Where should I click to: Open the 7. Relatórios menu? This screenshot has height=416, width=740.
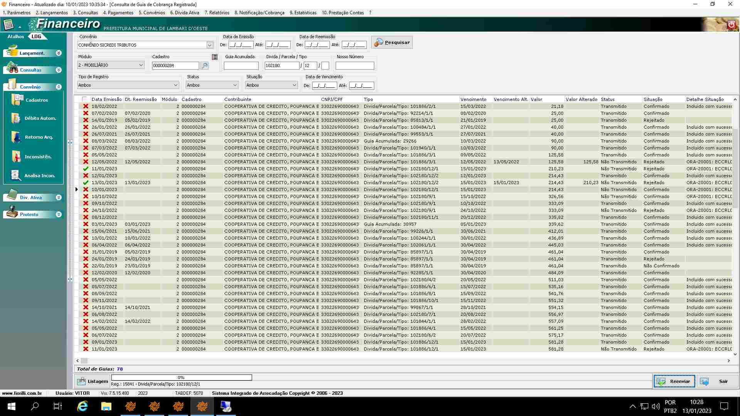(217, 13)
